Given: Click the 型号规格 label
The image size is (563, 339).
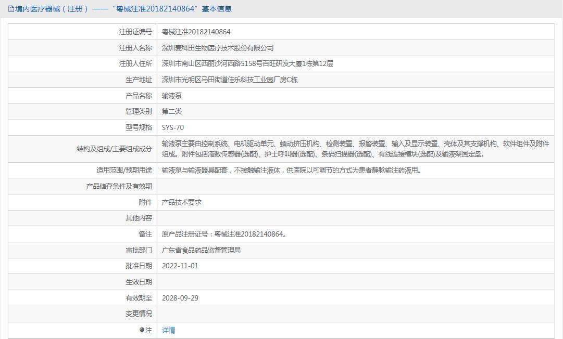Looking at the screenshot, I should coord(139,127).
